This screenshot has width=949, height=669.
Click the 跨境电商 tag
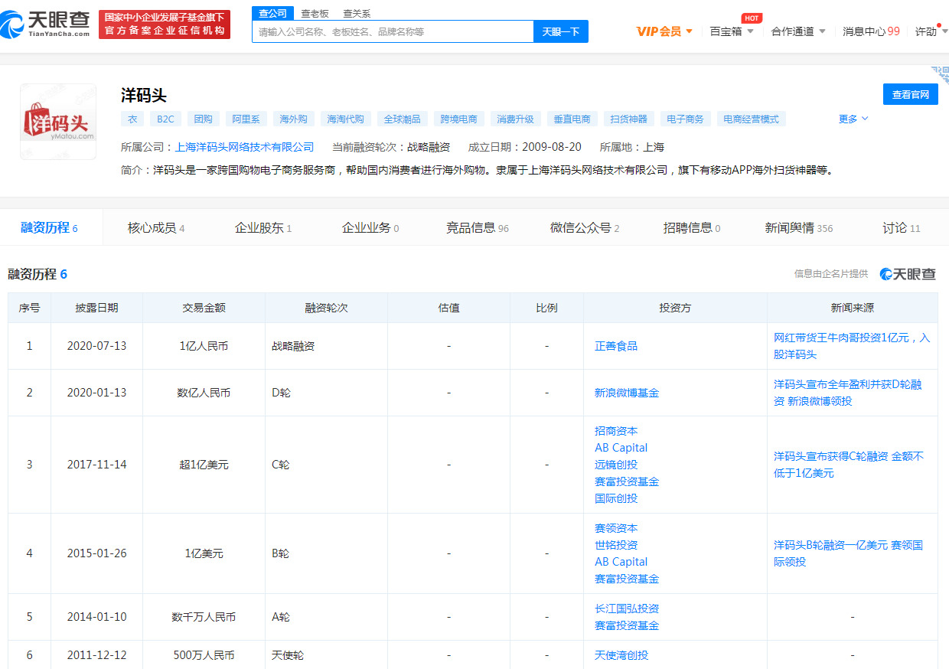459,119
